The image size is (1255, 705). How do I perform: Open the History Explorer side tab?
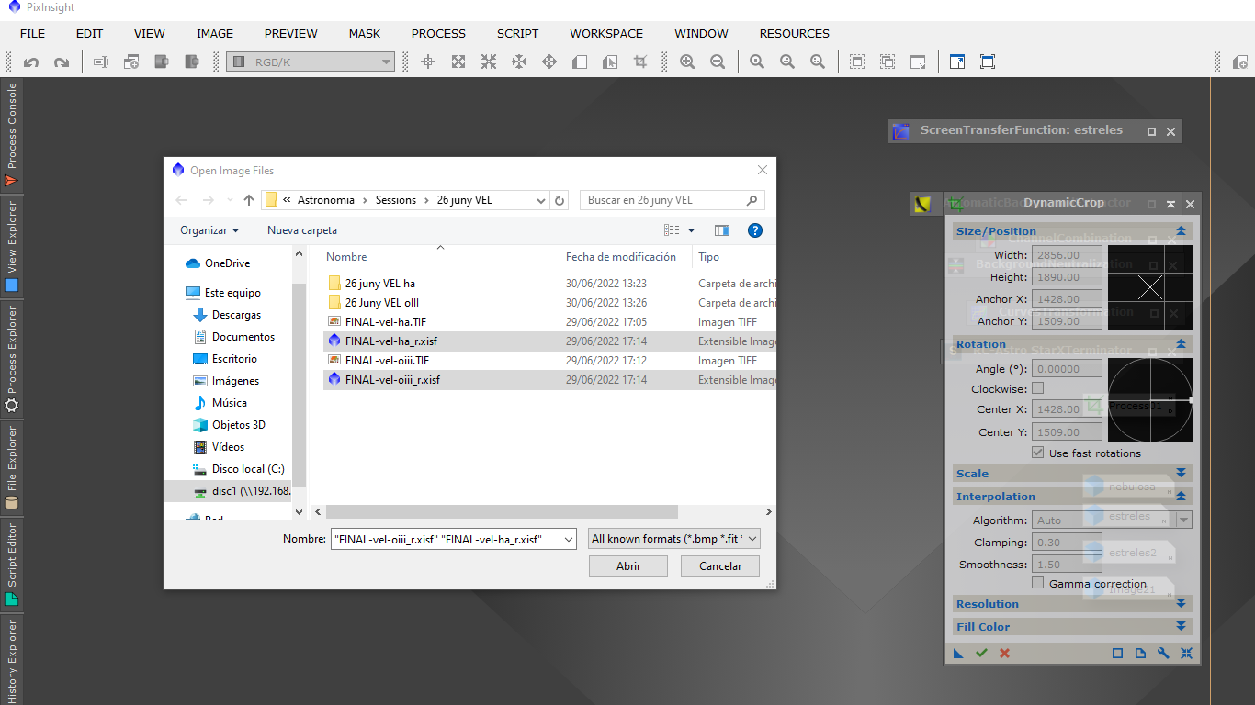point(11,659)
